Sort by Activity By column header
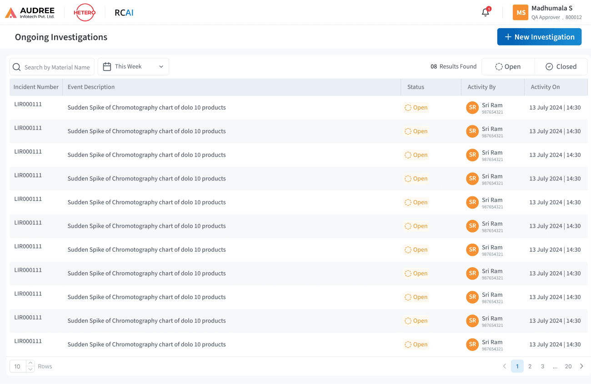591x384 pixels. pos(492,87)
